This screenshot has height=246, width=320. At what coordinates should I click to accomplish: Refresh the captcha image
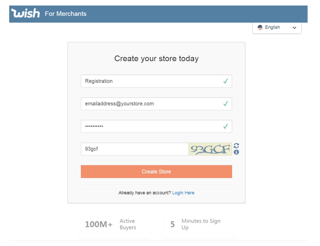tap(236, 146)
